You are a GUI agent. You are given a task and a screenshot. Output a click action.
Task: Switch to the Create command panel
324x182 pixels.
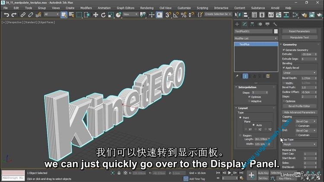pos(237,24)
